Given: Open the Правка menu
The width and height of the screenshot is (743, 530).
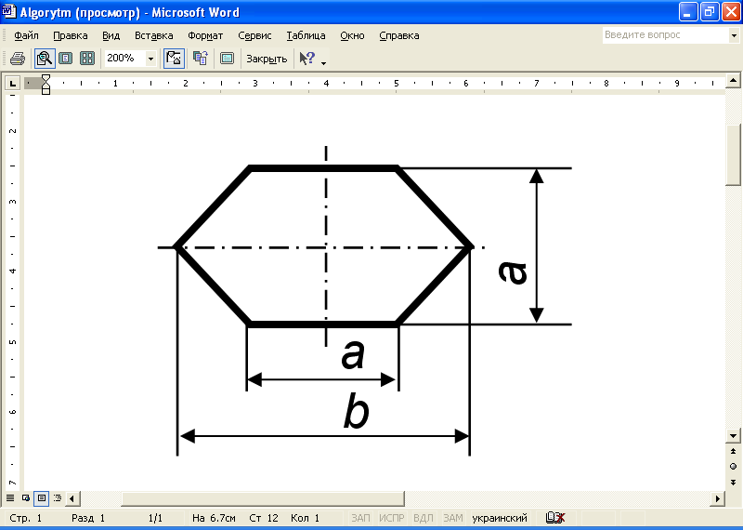Looking at the screenshot, I should (x=71, y=35).
